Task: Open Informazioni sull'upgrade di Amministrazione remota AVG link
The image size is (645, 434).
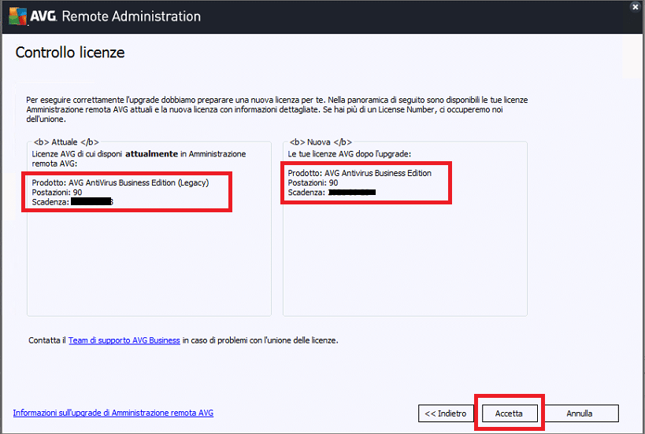Action: (x=113, y=413)
